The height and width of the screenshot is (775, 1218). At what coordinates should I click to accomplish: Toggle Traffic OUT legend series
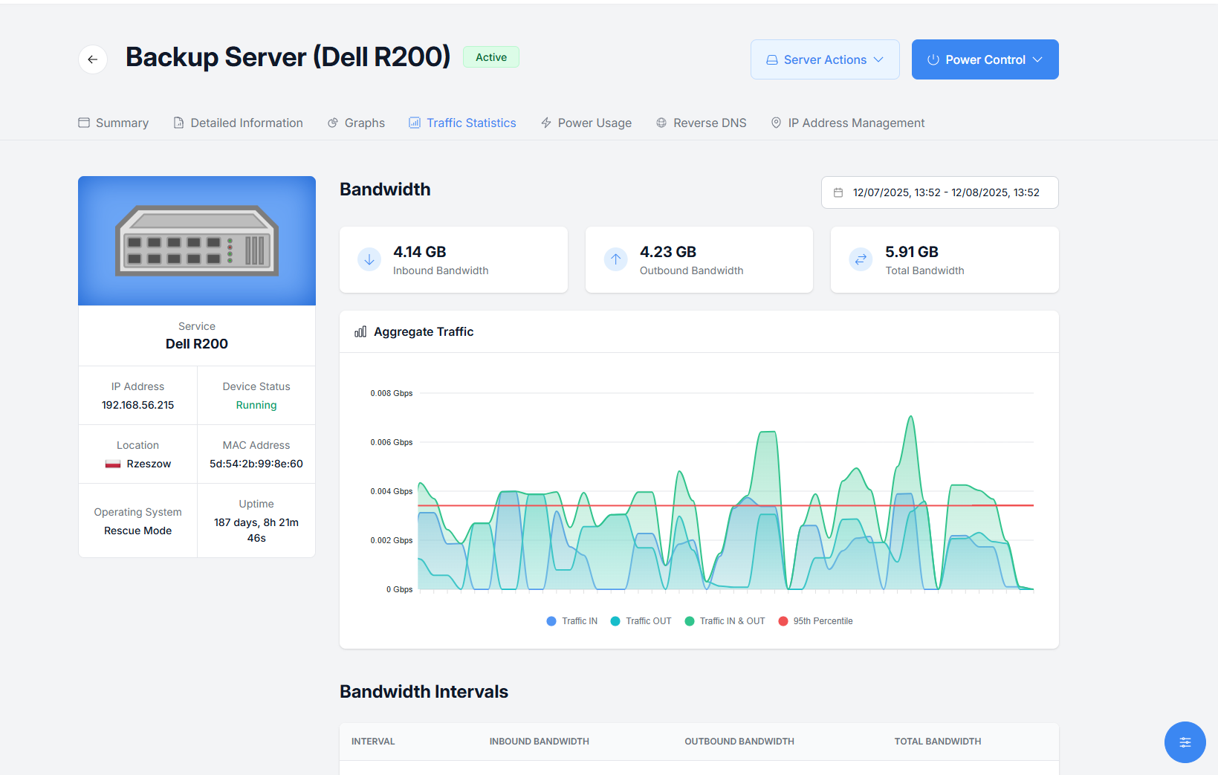pyautogui.click(x=641, y=621)
